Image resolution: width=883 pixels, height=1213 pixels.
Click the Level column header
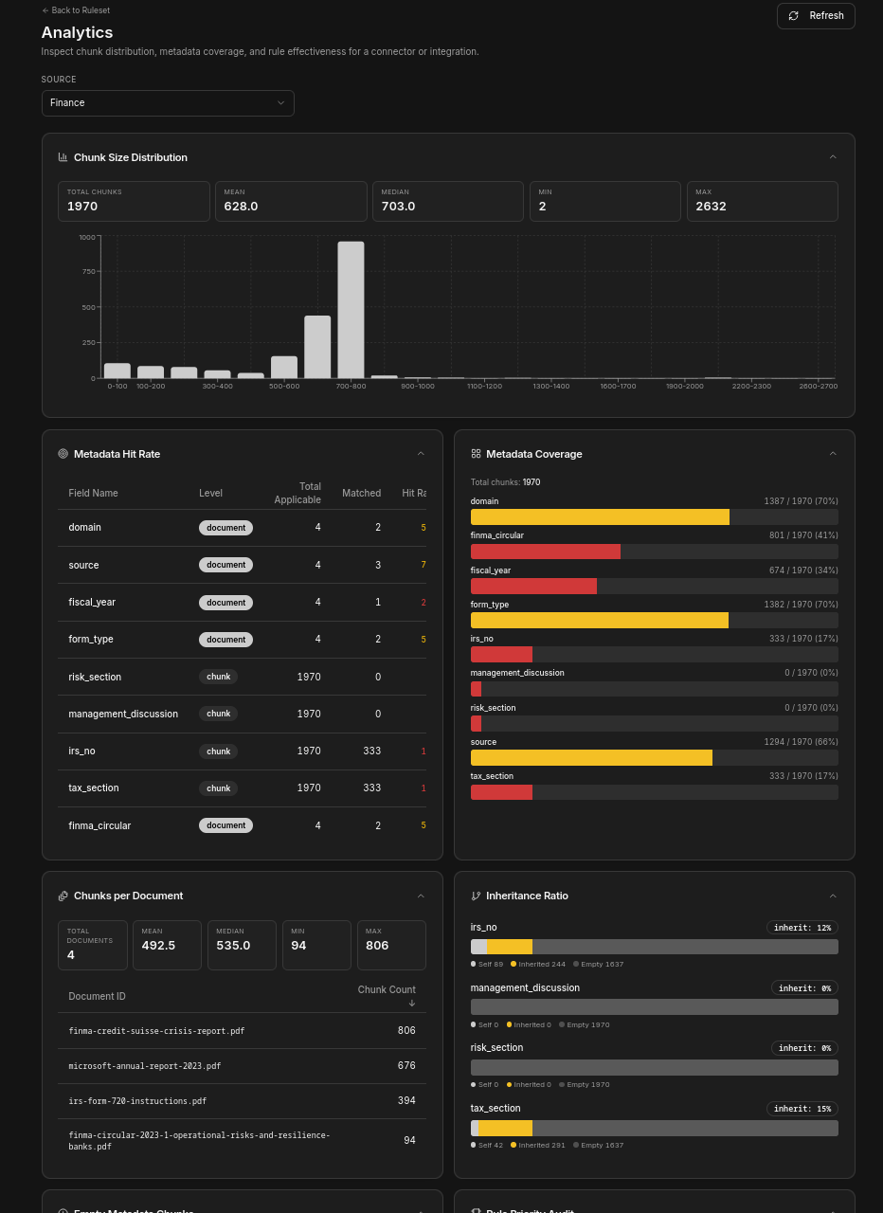click(210, 493)
